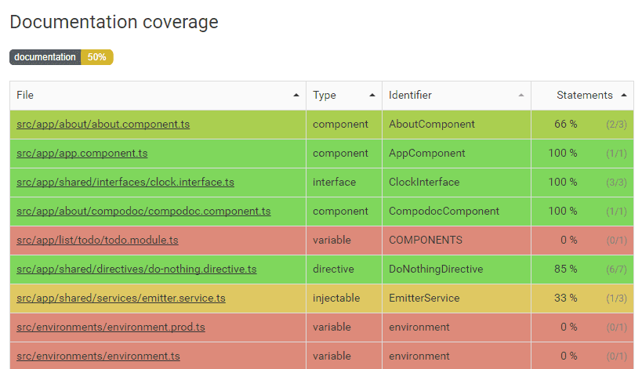Open clock.interface.ts file link

125,183
